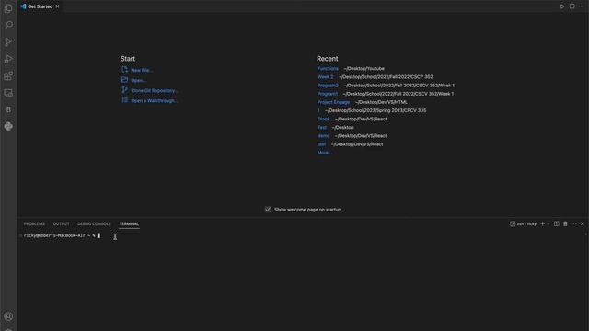Open the Run and Debug view
589x331 pixels.
pyautogui.click(x=8, y=59)
